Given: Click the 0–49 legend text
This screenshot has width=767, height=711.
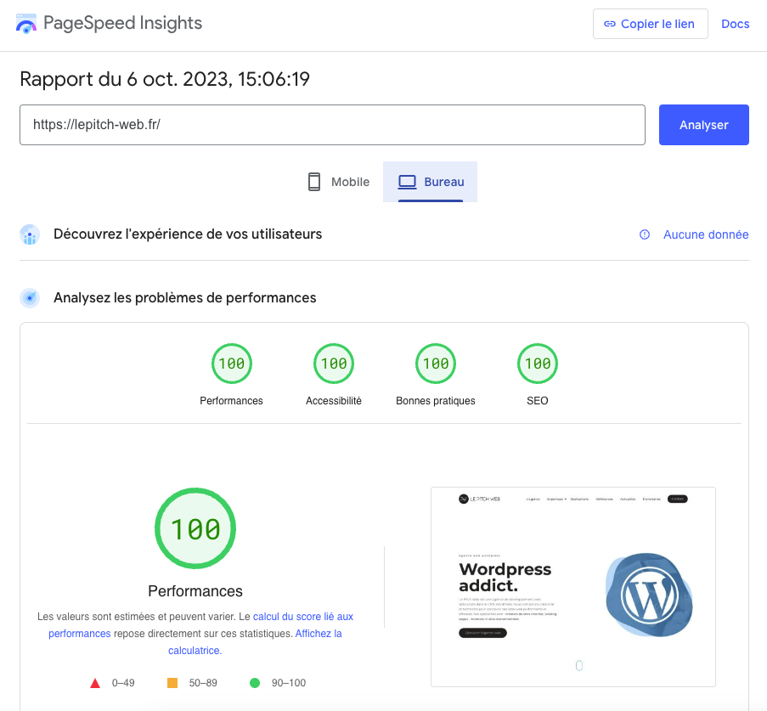Looking at the screenshot, I should tap(123, 683).
